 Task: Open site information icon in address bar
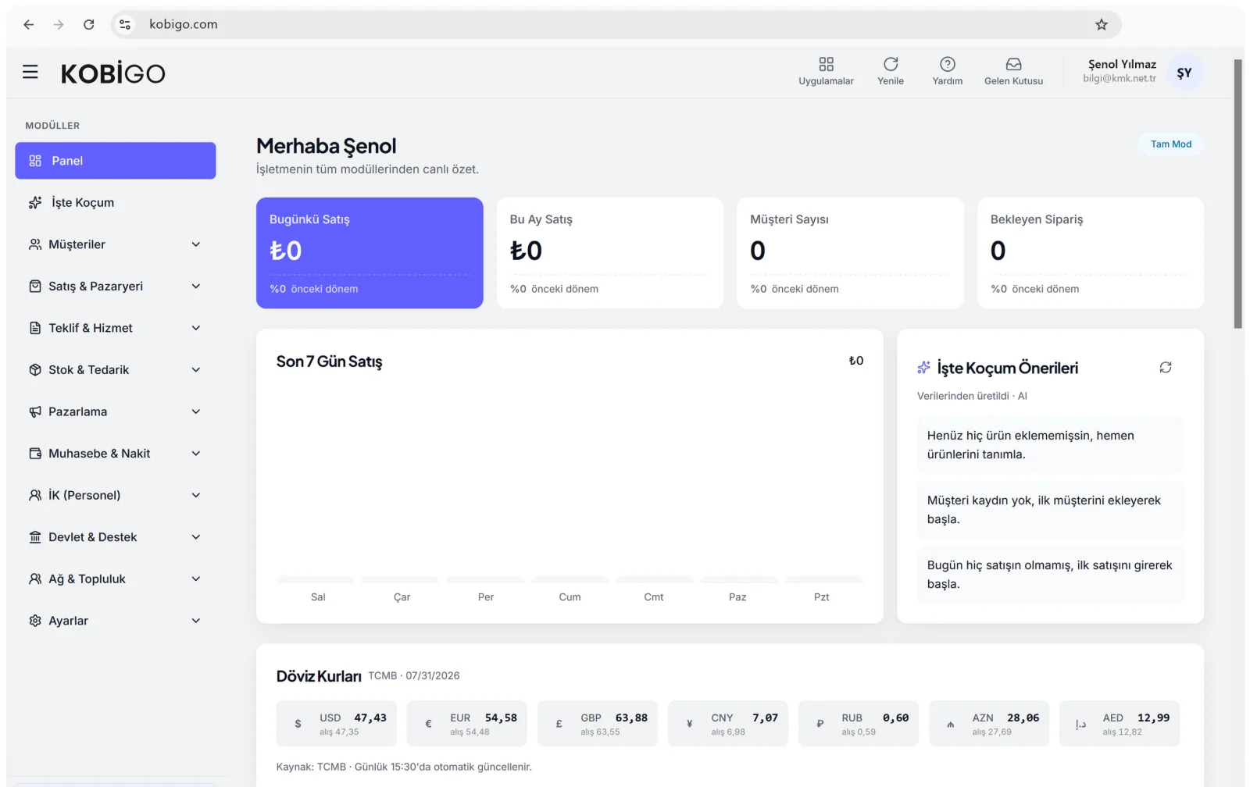pyautogui.click(x=125, y=25)
